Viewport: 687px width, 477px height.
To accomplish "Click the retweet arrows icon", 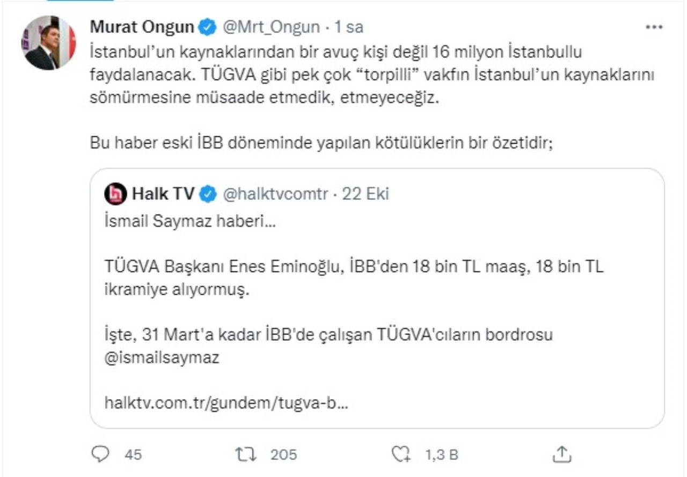I will (246, 454).
